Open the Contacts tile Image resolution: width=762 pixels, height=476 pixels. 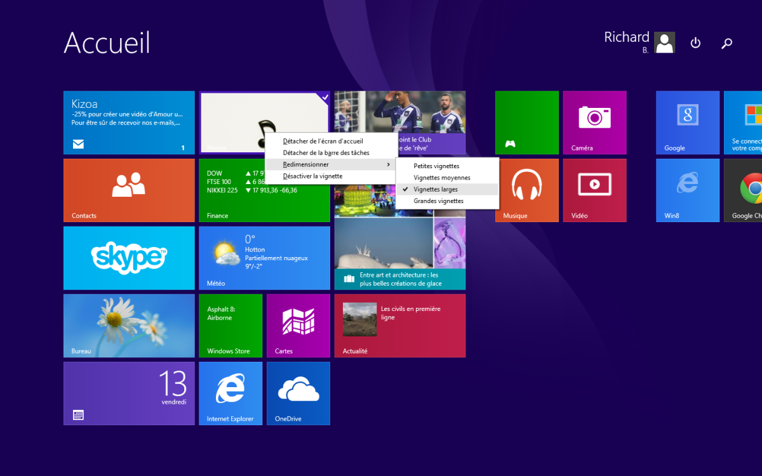[x=129, y=190]
